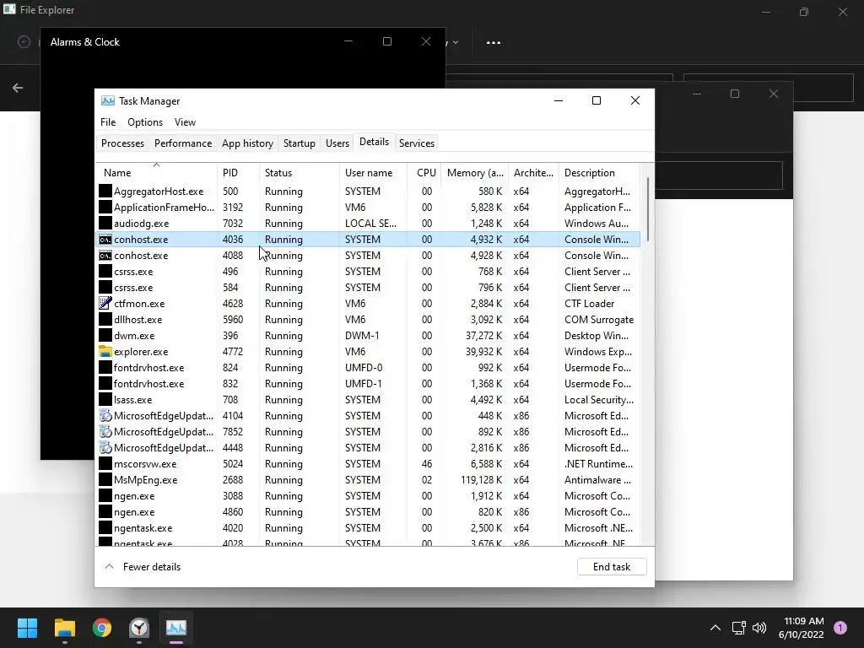Select the icon of conhost.exe PID 4036

[x=105, y=240]
